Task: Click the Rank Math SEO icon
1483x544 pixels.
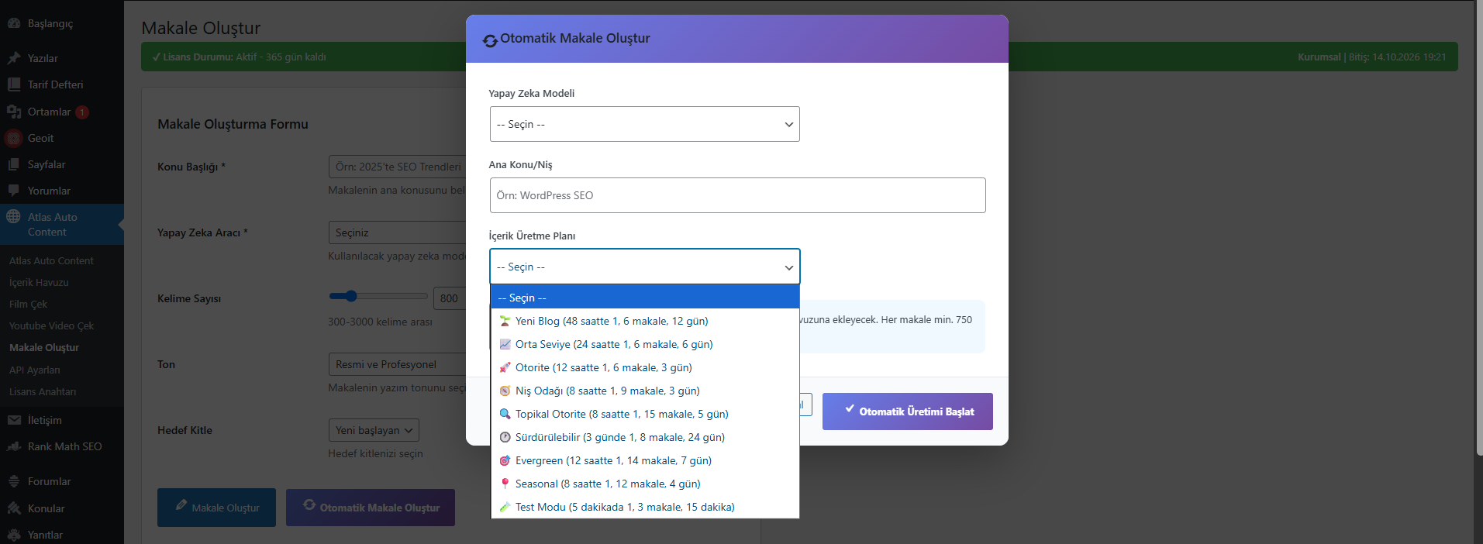Action: (14, 446)
